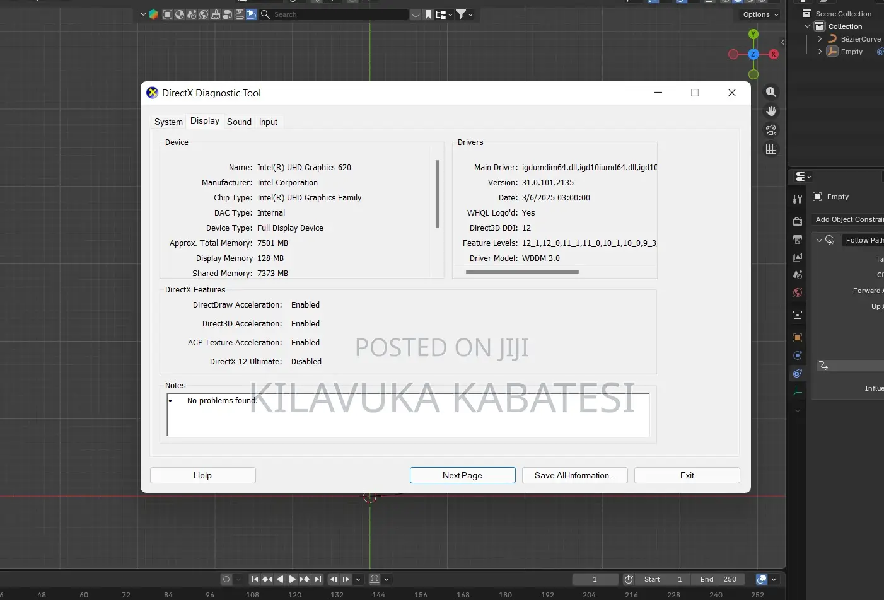The image size is (884, 600).
Task: Click the Search field in the Blender header
Action: click(x=334, y=14)
